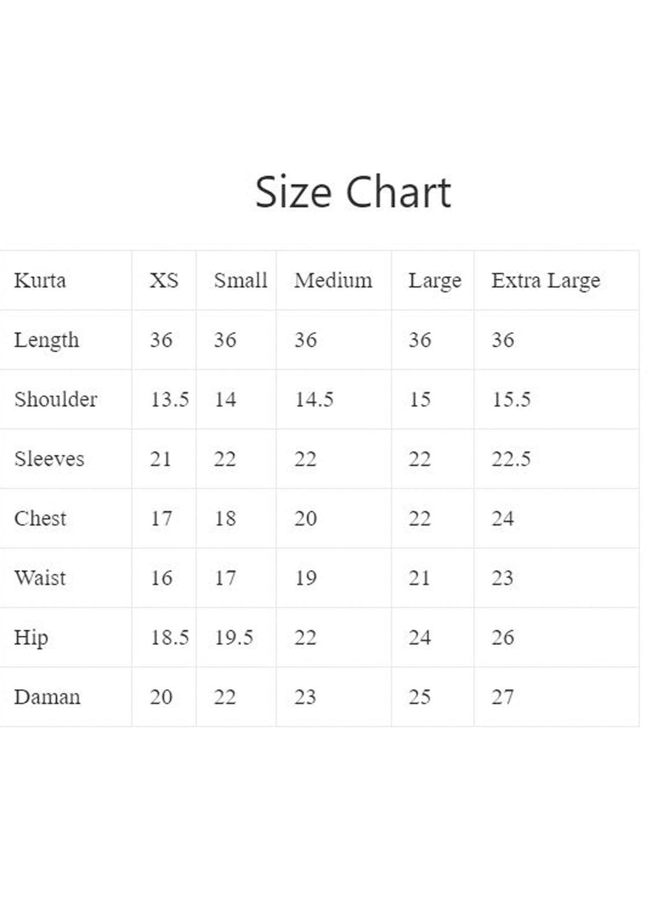Select the Extra Large daman value 27
This screenshot has width=655, height=912.
(502, 697)
